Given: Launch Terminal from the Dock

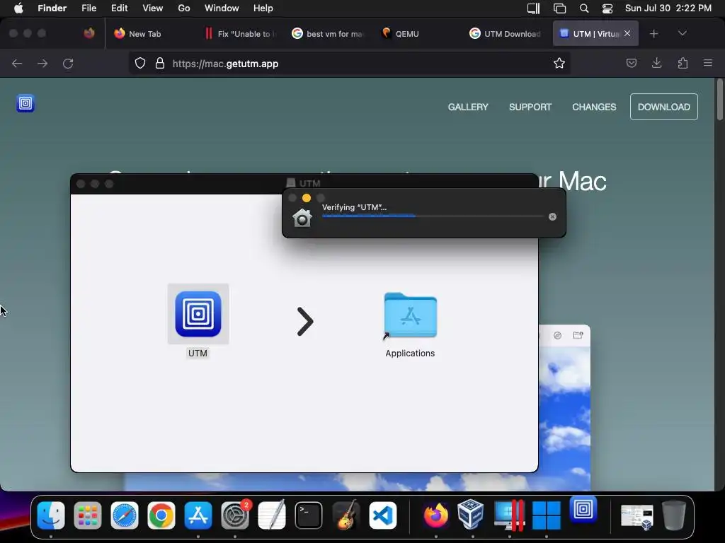Looking at the screenshot, I should pos(309,515).
